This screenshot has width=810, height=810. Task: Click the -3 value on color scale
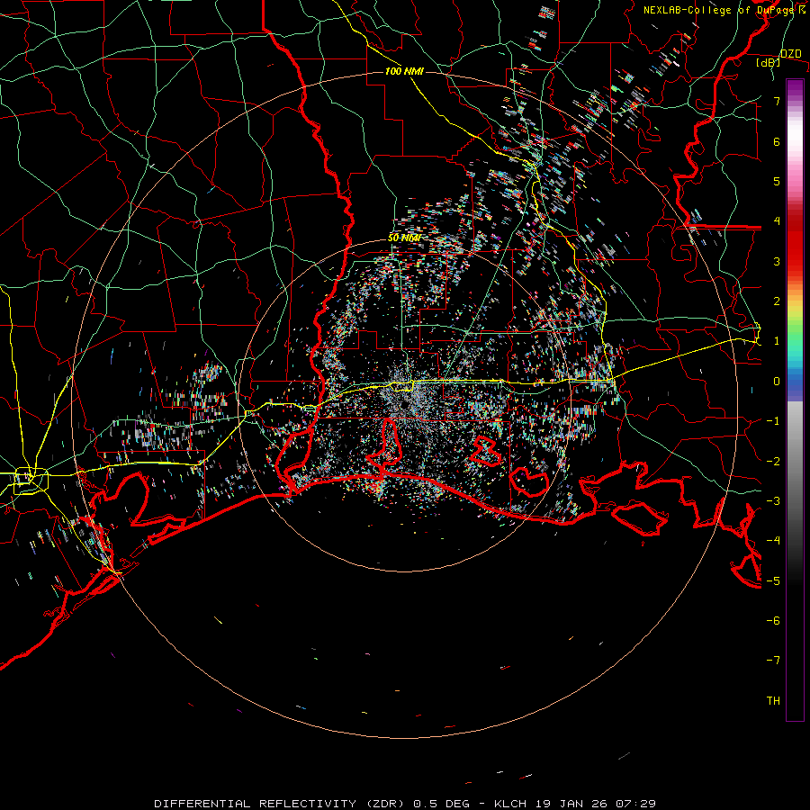pyautogui.click(x=773, y=501)
